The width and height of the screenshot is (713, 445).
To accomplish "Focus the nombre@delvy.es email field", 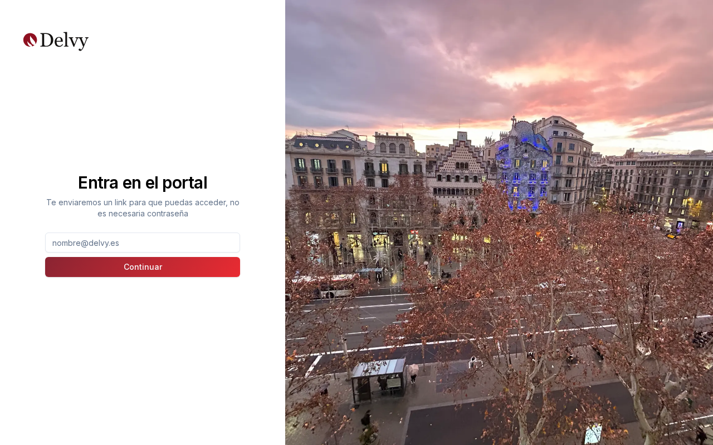I will pos(143,243).
